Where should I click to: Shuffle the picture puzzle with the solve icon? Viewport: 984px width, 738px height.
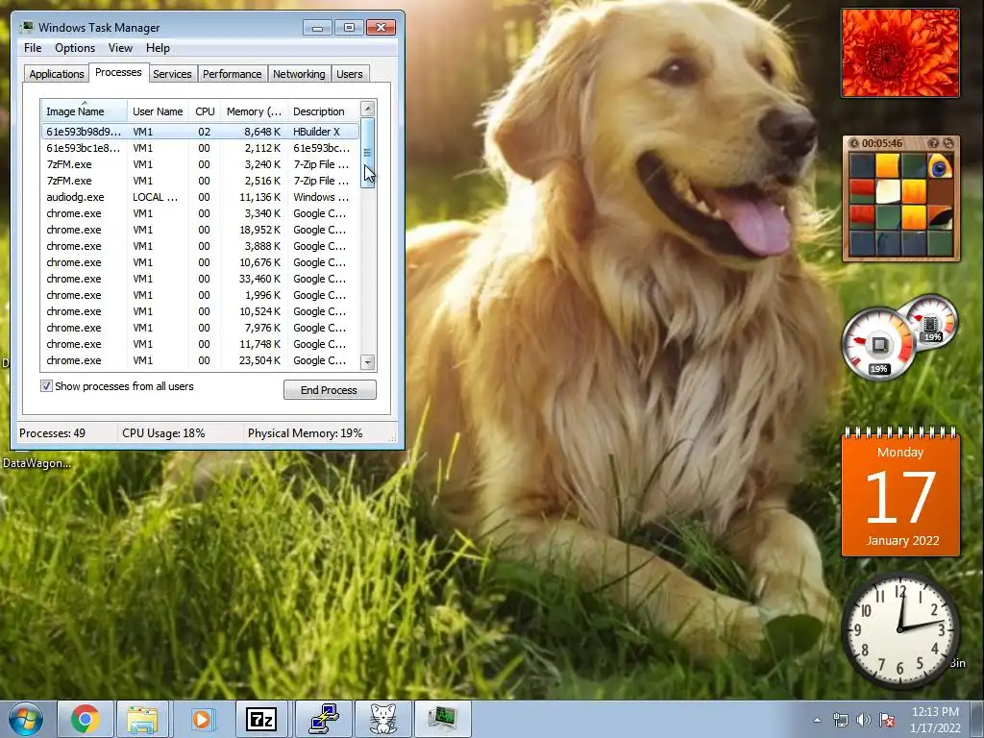(948, 143)
